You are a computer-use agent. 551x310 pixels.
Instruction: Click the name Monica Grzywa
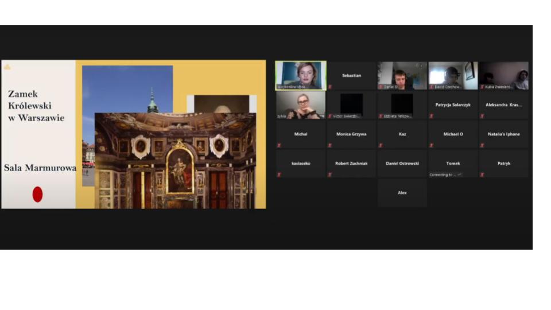(351, 134)
